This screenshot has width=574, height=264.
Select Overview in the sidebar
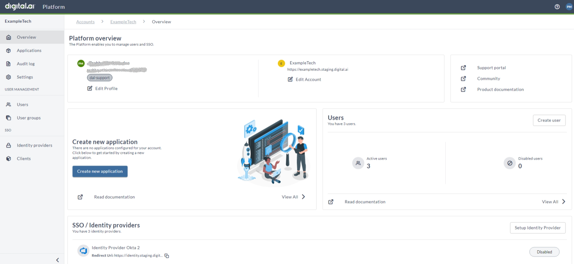pos(32,37)
